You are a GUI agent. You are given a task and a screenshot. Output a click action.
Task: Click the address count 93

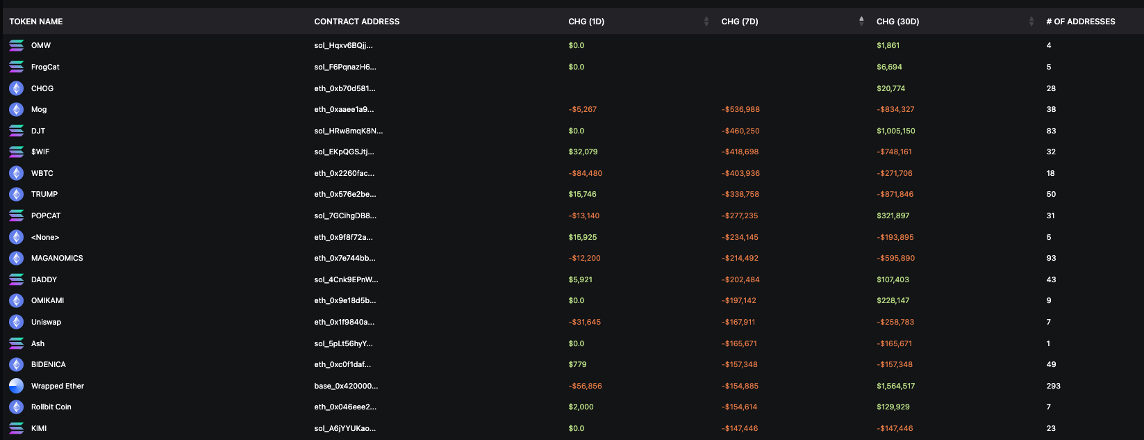[x=1051, y=259]
